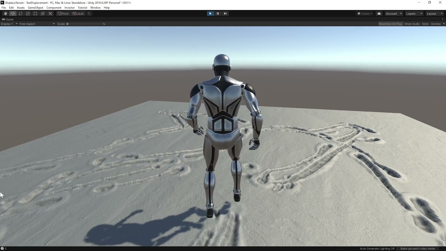Select the Rect Transform tool
This screenshot has width=446, height=251.
[35, 13]
